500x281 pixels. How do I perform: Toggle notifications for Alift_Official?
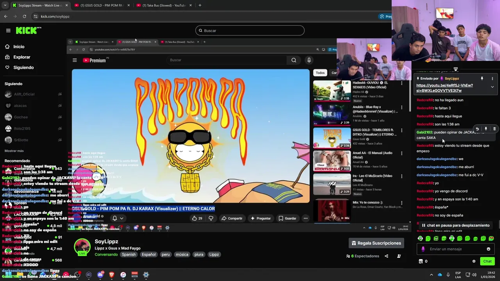pyautogui.click(x=60, y=94)
